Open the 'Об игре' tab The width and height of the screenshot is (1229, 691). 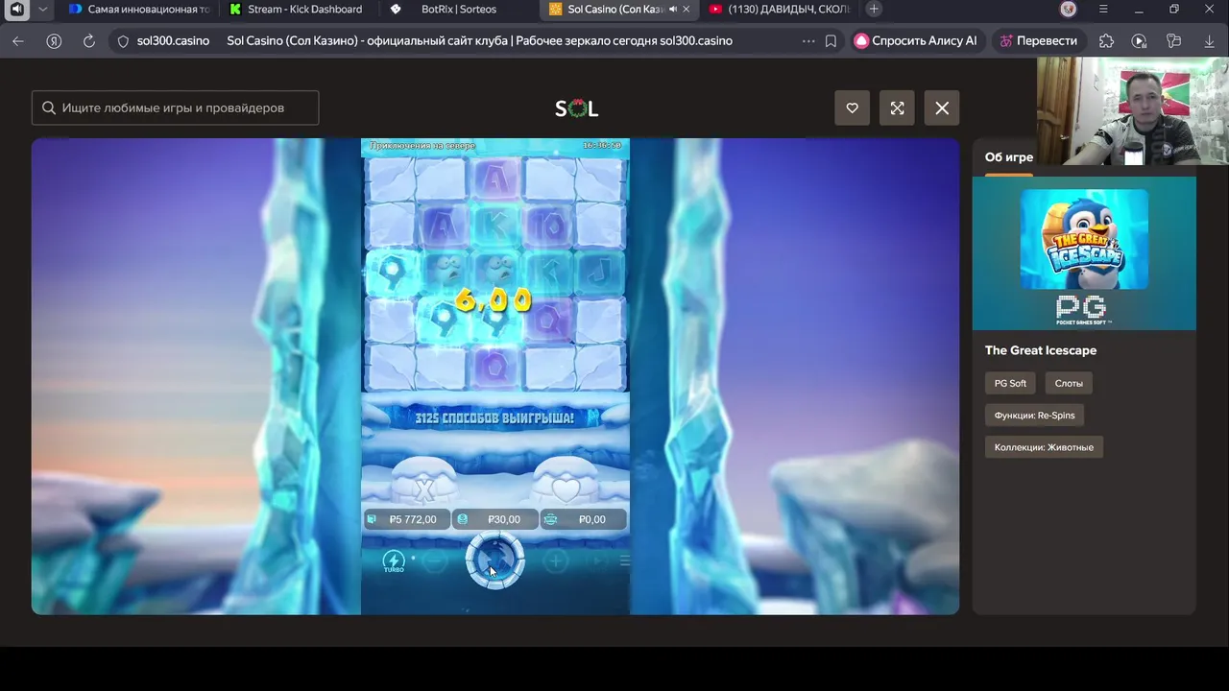(x=1009, y=157)
